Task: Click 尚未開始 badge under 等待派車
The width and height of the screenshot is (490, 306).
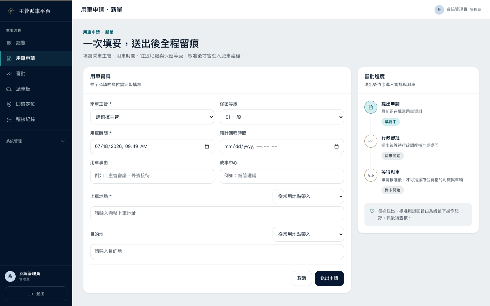Action: pyautogui.click(x=393, y=190)
